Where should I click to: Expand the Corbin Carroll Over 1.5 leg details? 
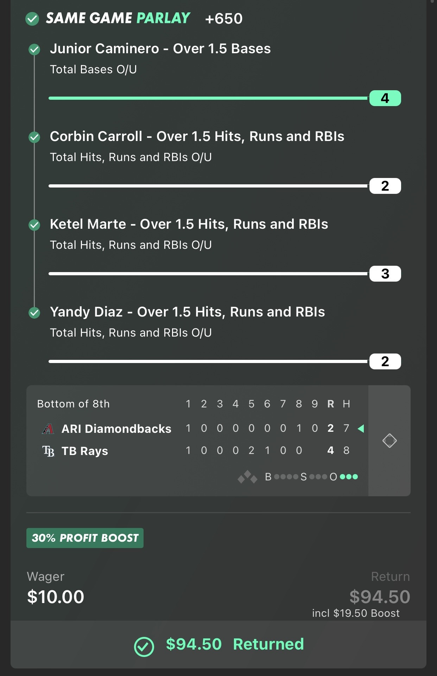[x=197, y=136]
